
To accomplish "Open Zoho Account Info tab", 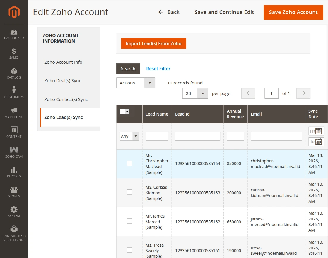I will tap(63, 62).
